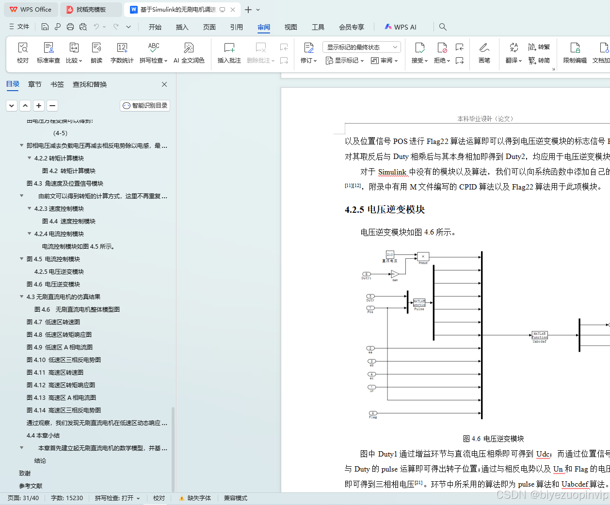The width and height of the screenshot is (610, 505).
Task: Toggle 修订 track changes
Action: pyautogui.click(x=308, y=53)
